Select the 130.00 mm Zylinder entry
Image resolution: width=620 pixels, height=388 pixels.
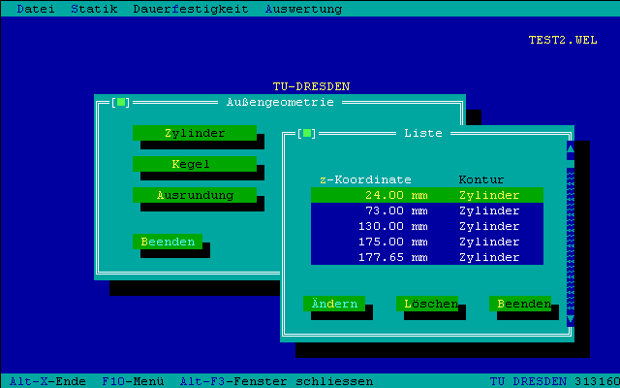click(426, 226)
